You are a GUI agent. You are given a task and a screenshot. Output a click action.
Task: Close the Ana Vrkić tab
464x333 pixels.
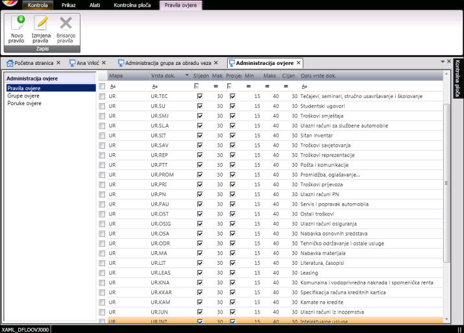coord(103,63)
